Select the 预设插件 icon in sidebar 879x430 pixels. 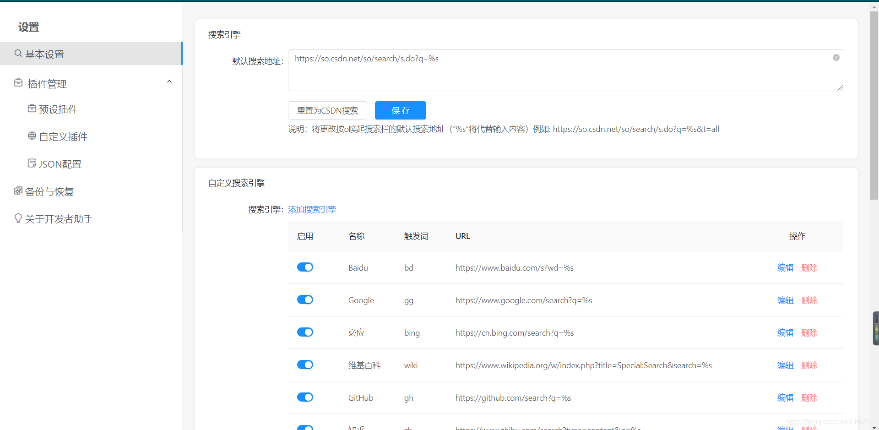(32, 109)
